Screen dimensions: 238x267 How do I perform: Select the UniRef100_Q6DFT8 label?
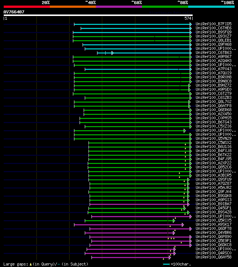coord(213,228)
